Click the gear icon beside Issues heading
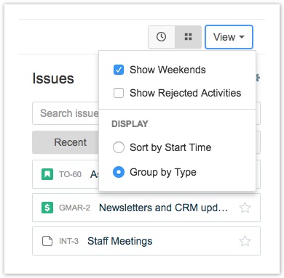Screen dimensions: 284x278 [x=258, y=78]
